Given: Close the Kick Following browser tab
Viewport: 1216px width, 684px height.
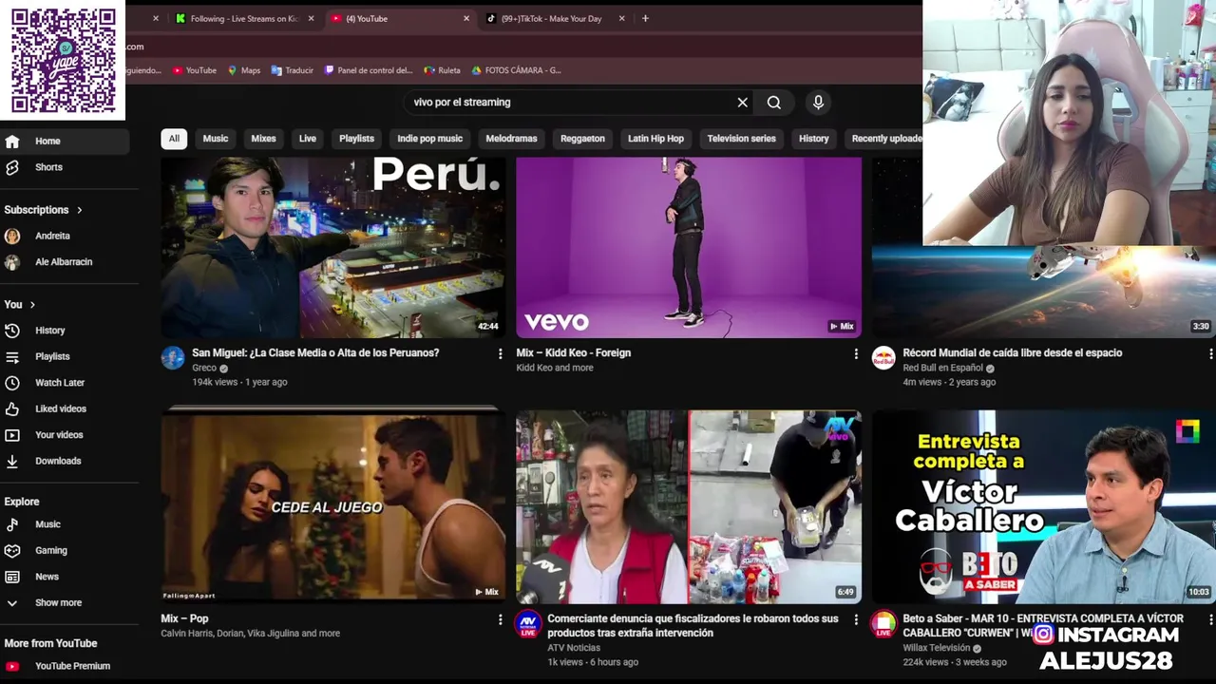Looking at the screenshot, I should point(311,18).
